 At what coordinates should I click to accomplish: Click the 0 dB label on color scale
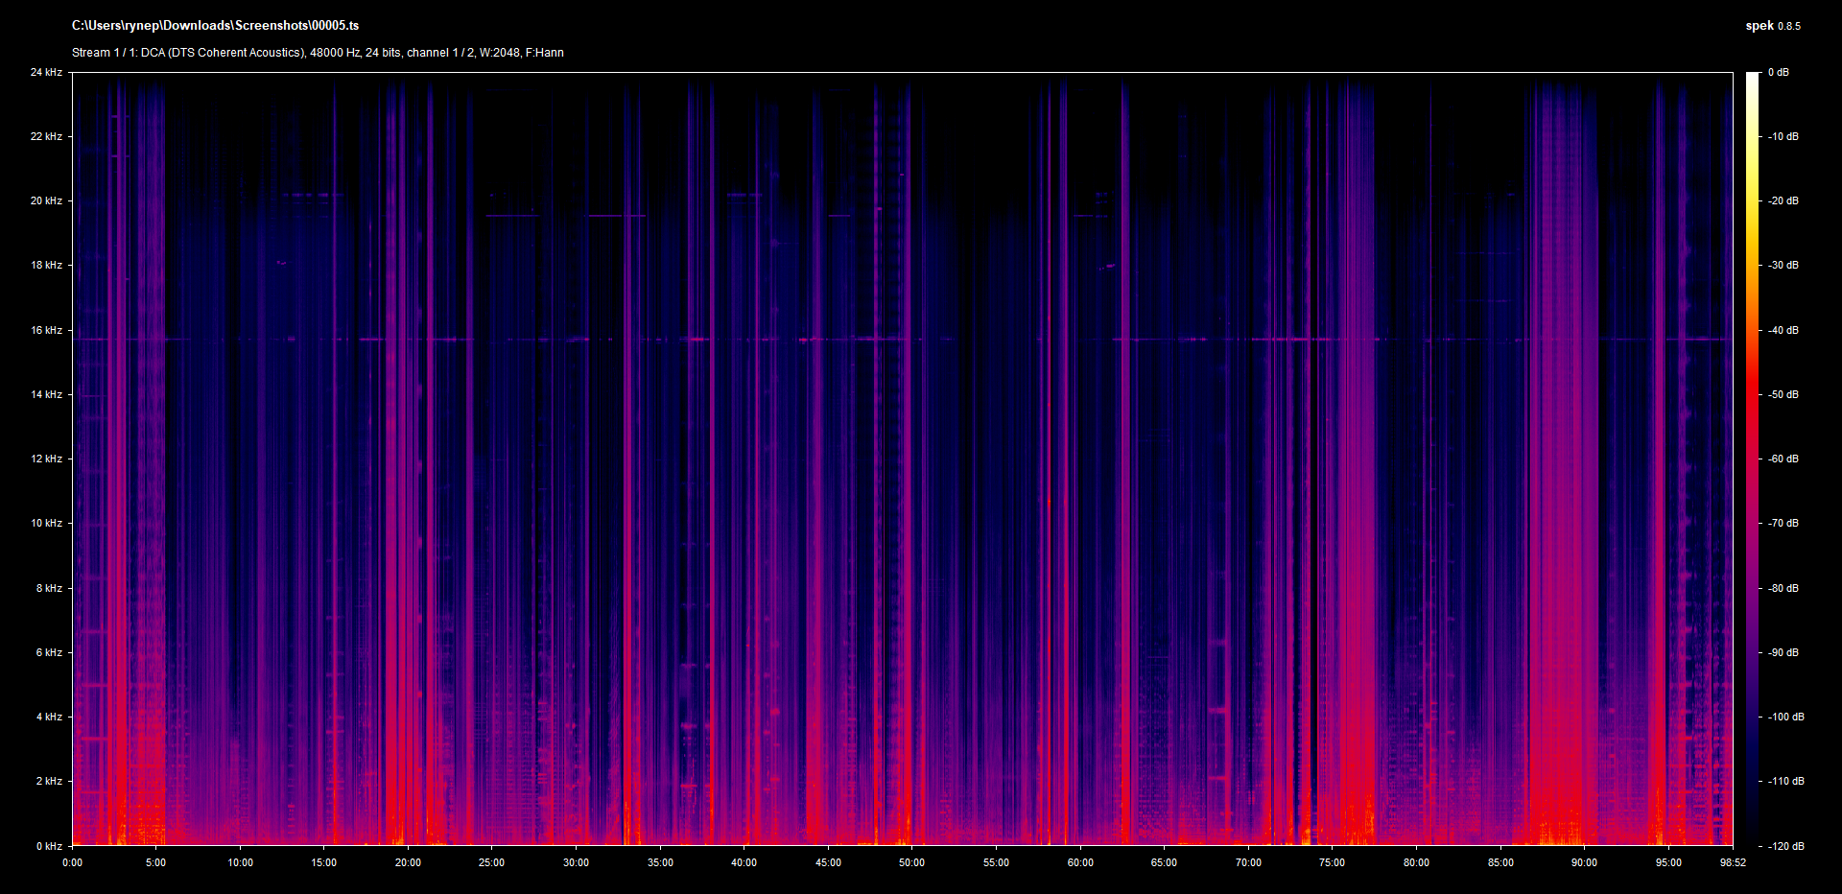[1778, 73]
